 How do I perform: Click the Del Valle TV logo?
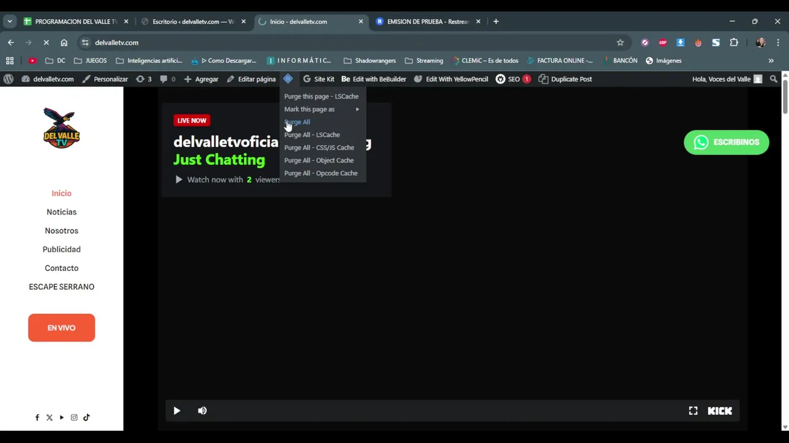coord(62,128)
